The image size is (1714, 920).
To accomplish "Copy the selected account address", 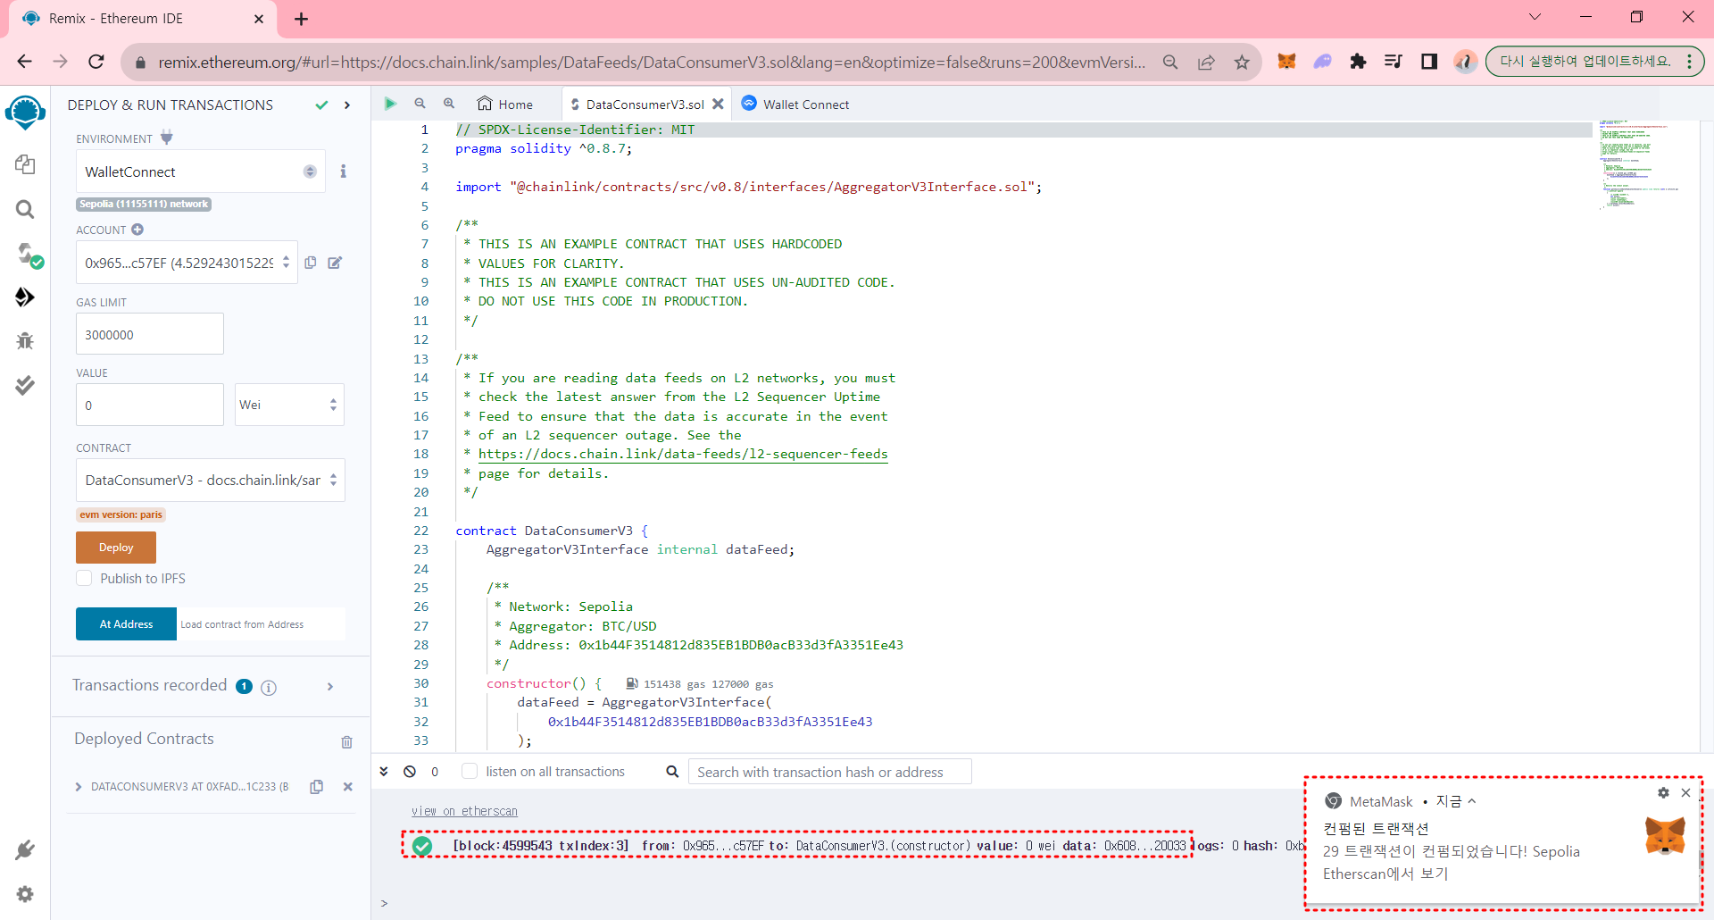I will pos(311,263).
